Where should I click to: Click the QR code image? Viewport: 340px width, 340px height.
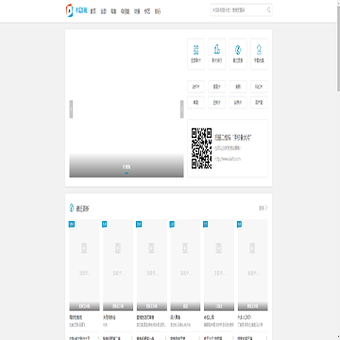tap(201, 148)
